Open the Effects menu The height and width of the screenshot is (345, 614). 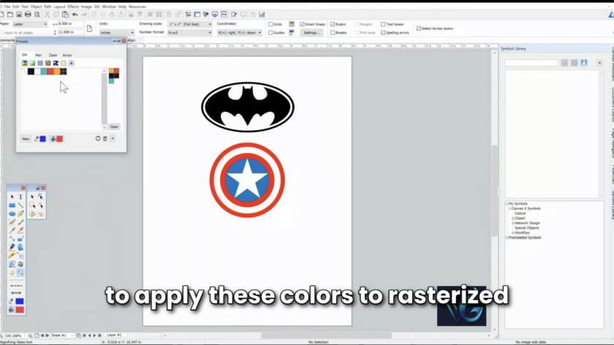[x=73, y=7]
